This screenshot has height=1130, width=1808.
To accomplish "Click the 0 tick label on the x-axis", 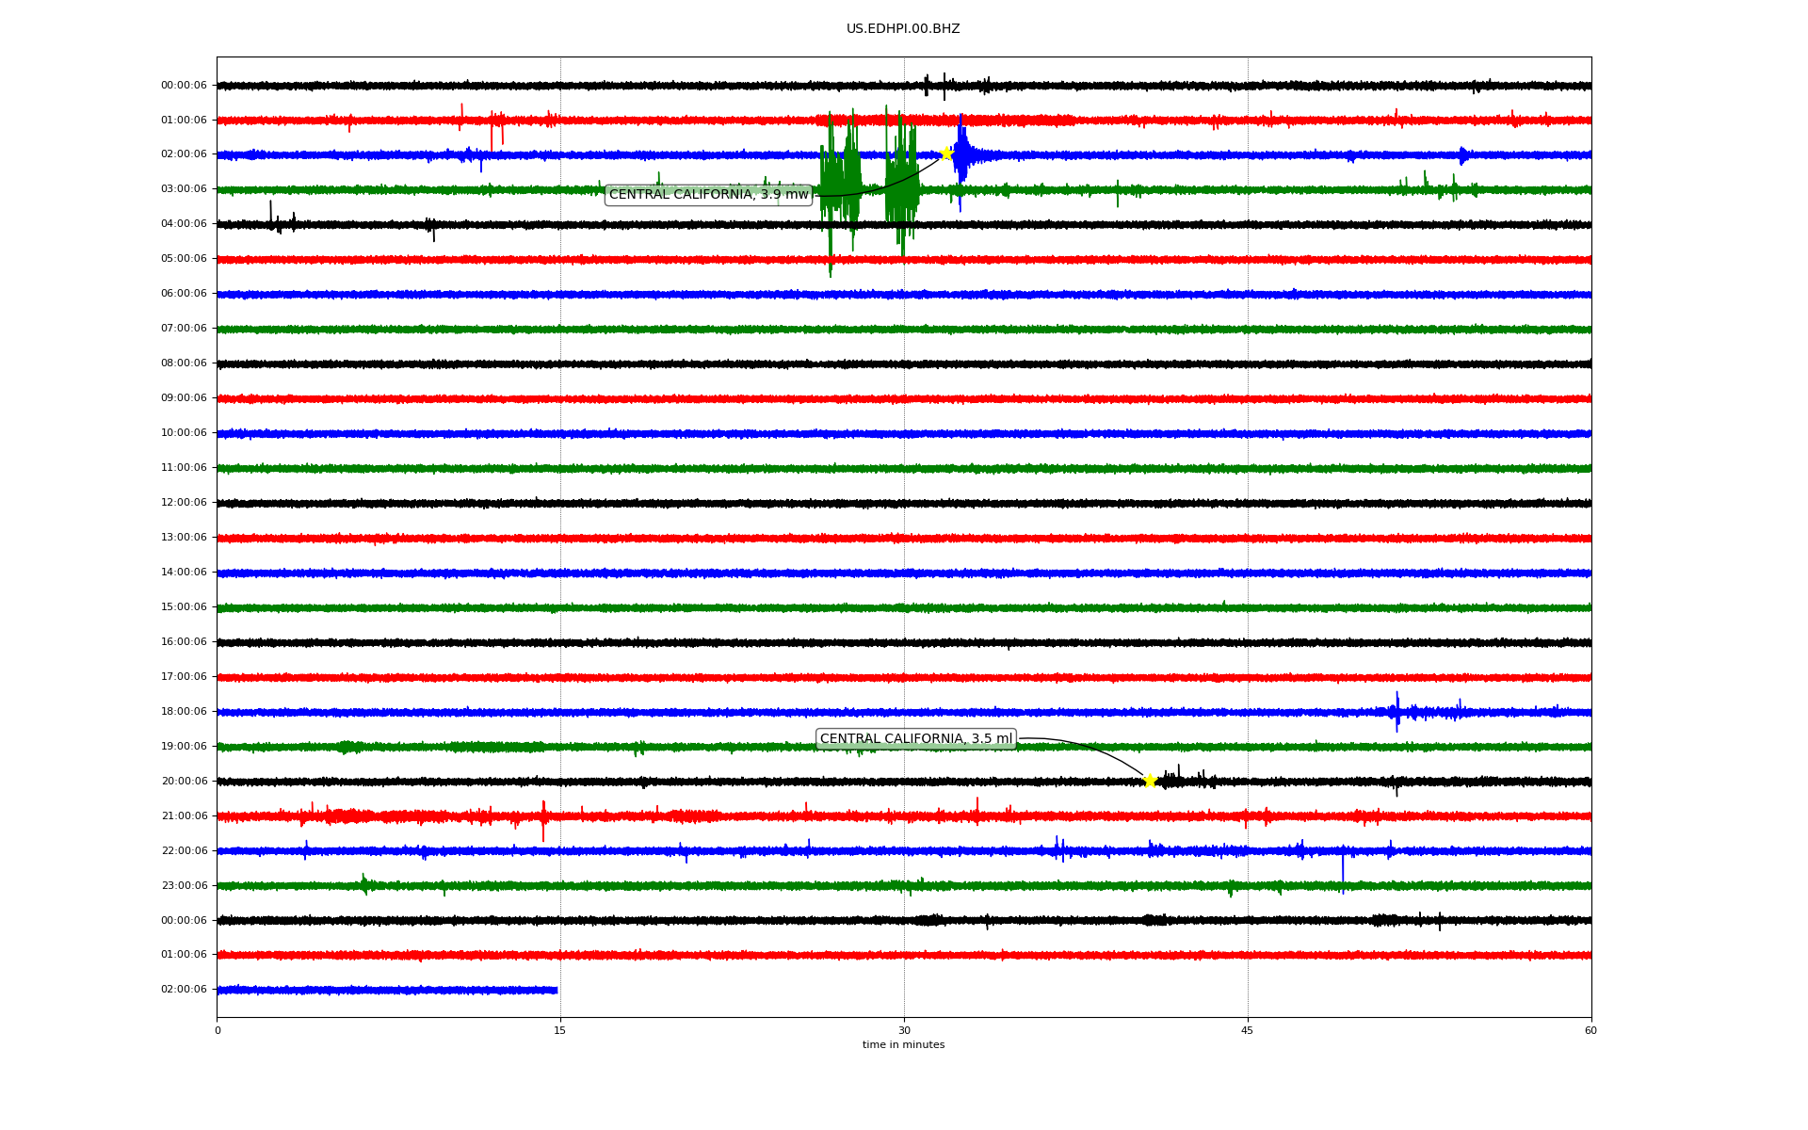I will click(x=218, y=1030).
